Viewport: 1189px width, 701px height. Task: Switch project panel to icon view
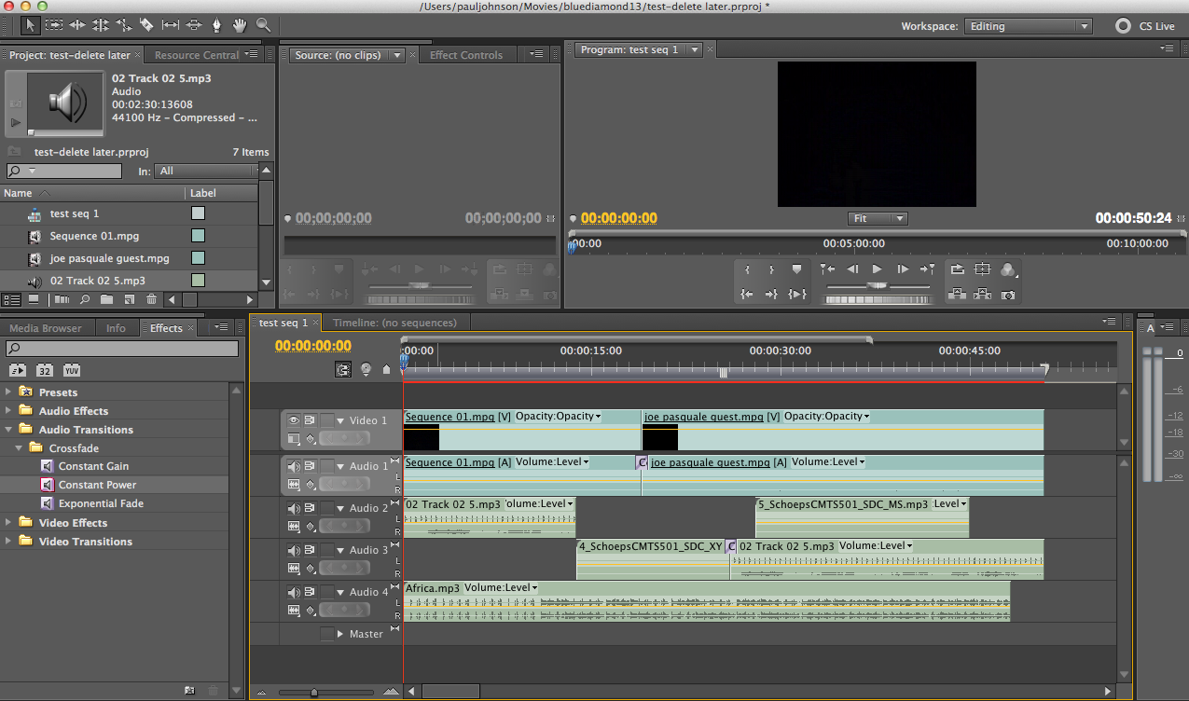[34, 299]
